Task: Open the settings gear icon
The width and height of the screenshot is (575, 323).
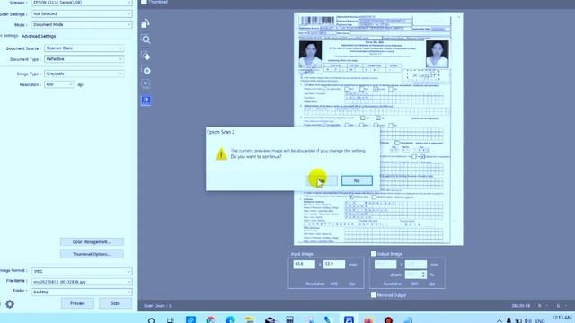Action: (10, 304)
